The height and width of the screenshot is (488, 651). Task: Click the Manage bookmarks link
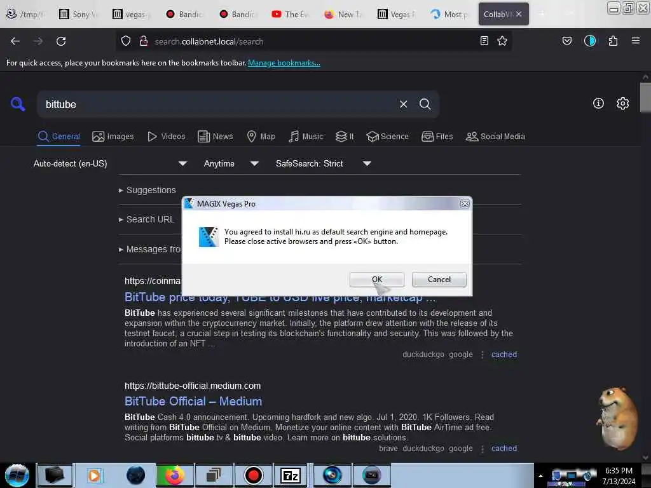click(284, 63)
